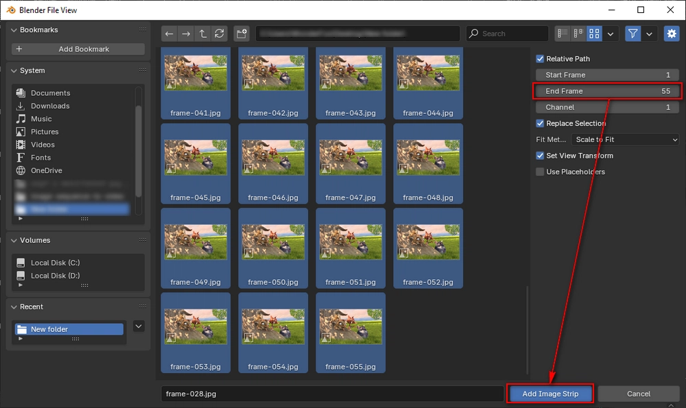The width and height of the screenshot is (686, 408).
Task: Open filter settings dropdown arrow
Action: click(649, 34)
